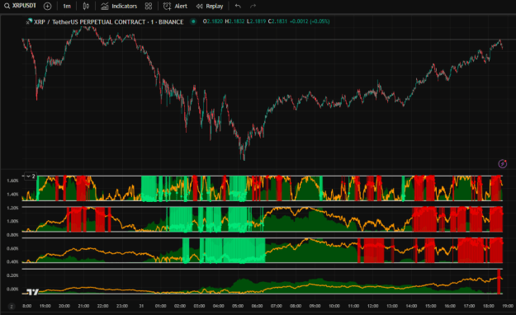The width and height of the screenshot is (516, 315).
Task: Start bar Replay mode
Action: (210, 6)
